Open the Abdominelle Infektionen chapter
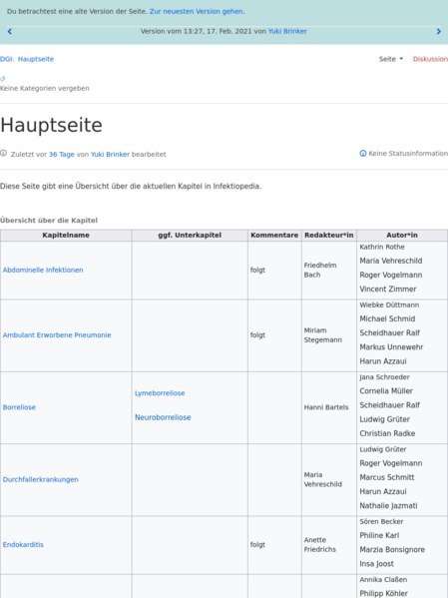The width and height of the screenshot is (448, 598). tap(43, 270)
